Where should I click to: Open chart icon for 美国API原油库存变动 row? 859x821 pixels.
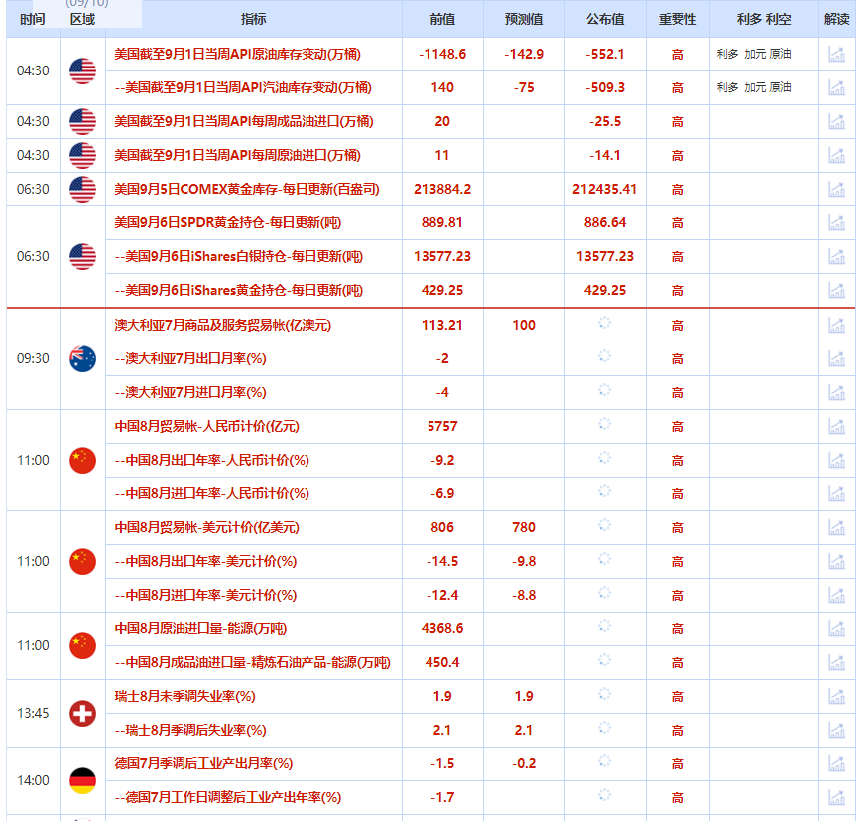836,55
